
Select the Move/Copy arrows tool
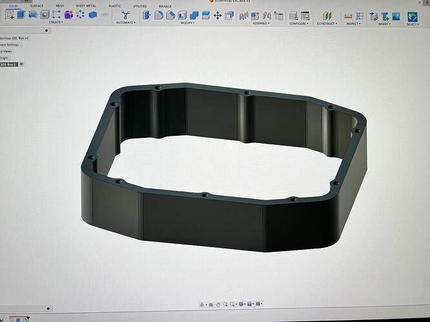point(218,15)
